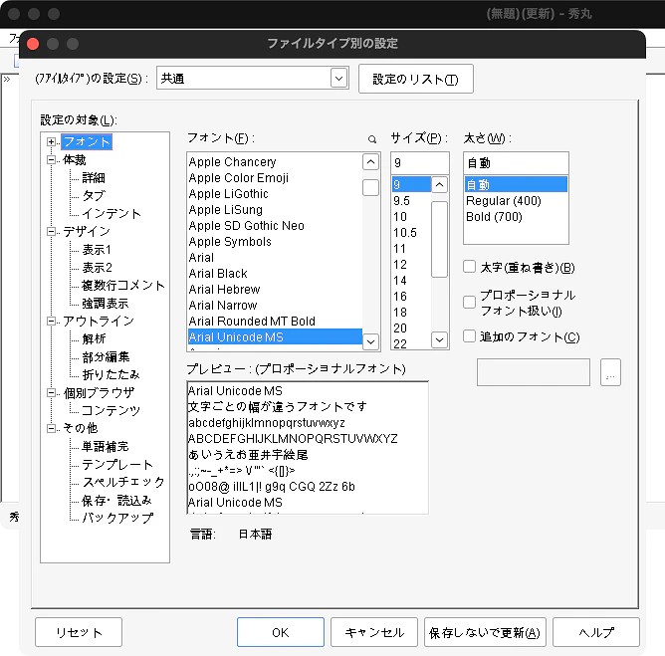
Task: Enable 太字(重ね書き) checkbox
Action: (x=469, y=267)
